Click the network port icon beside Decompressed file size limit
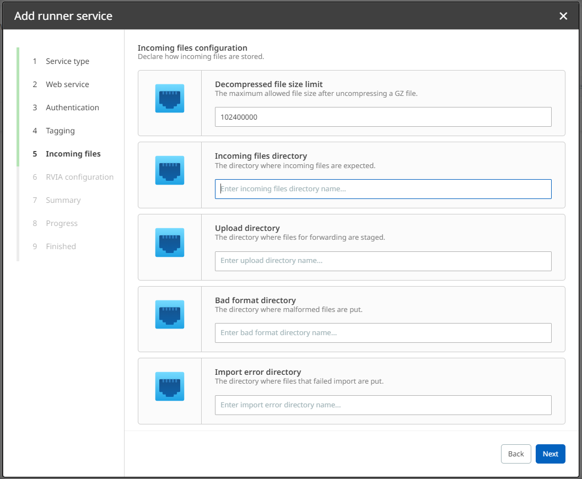The width and height of the screenshot is (582, 479). 170,99
